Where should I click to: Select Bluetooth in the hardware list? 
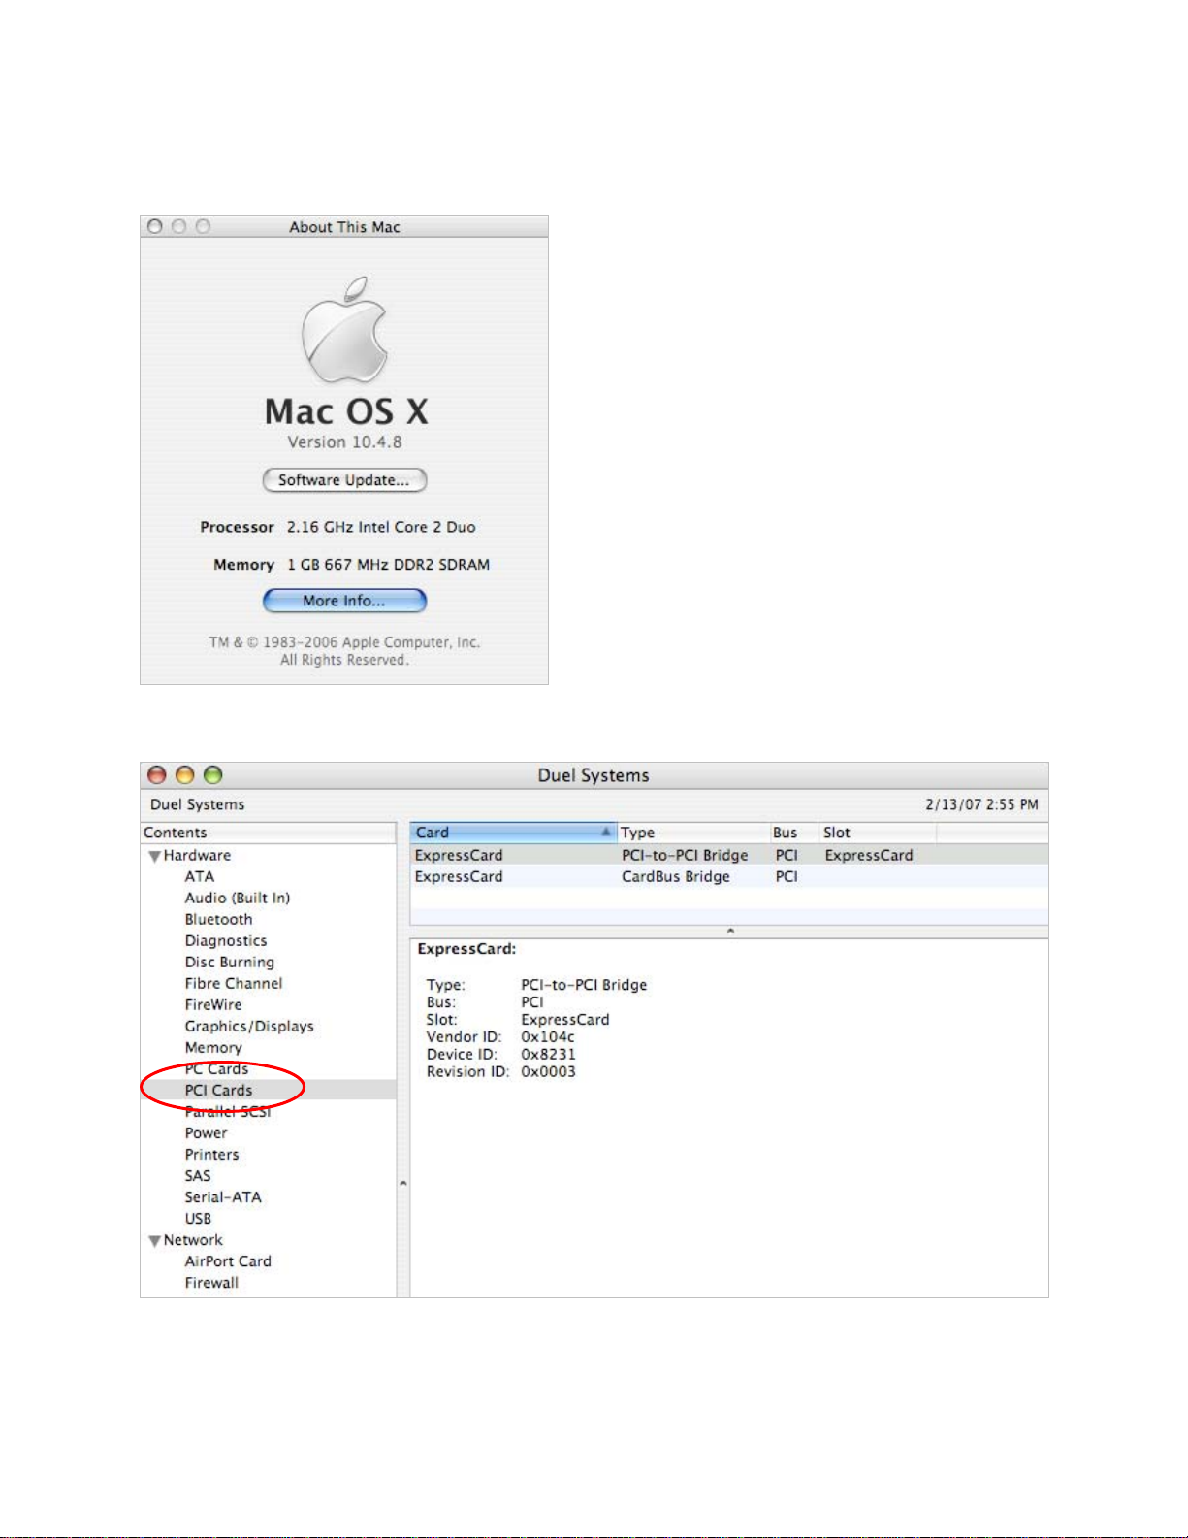(x=218, y=920)
